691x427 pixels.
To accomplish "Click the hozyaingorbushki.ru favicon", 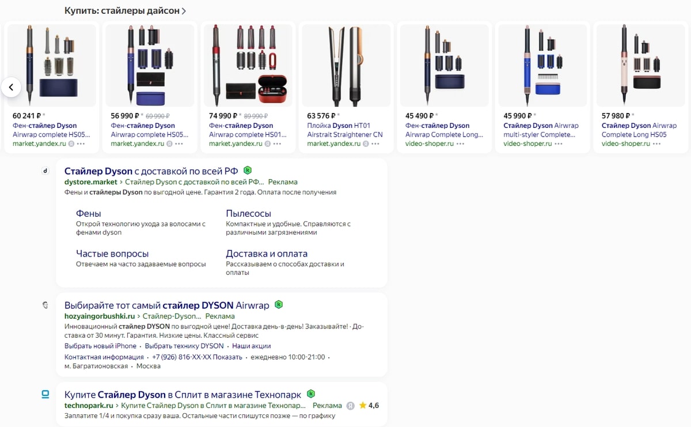I will (x=46, y=305).
